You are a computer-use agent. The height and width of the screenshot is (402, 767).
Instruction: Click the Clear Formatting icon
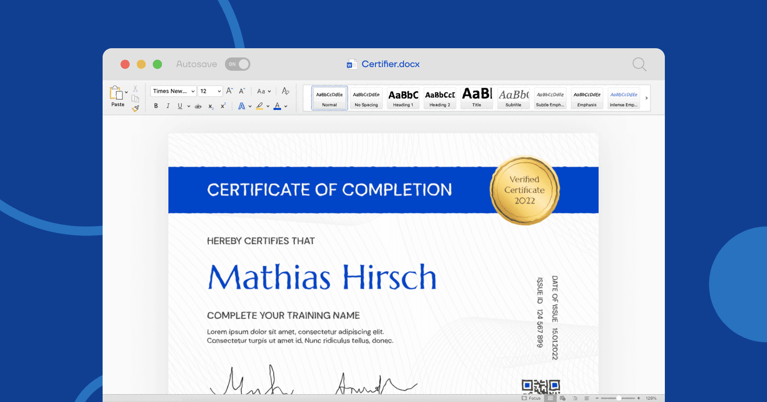(x=285, y=91)
